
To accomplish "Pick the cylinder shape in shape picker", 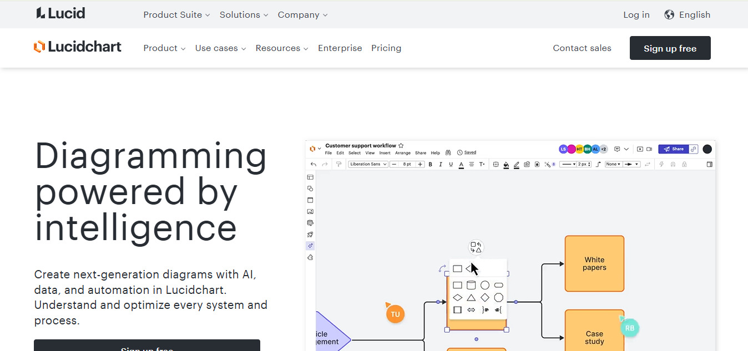I will [x=471, y=285].
